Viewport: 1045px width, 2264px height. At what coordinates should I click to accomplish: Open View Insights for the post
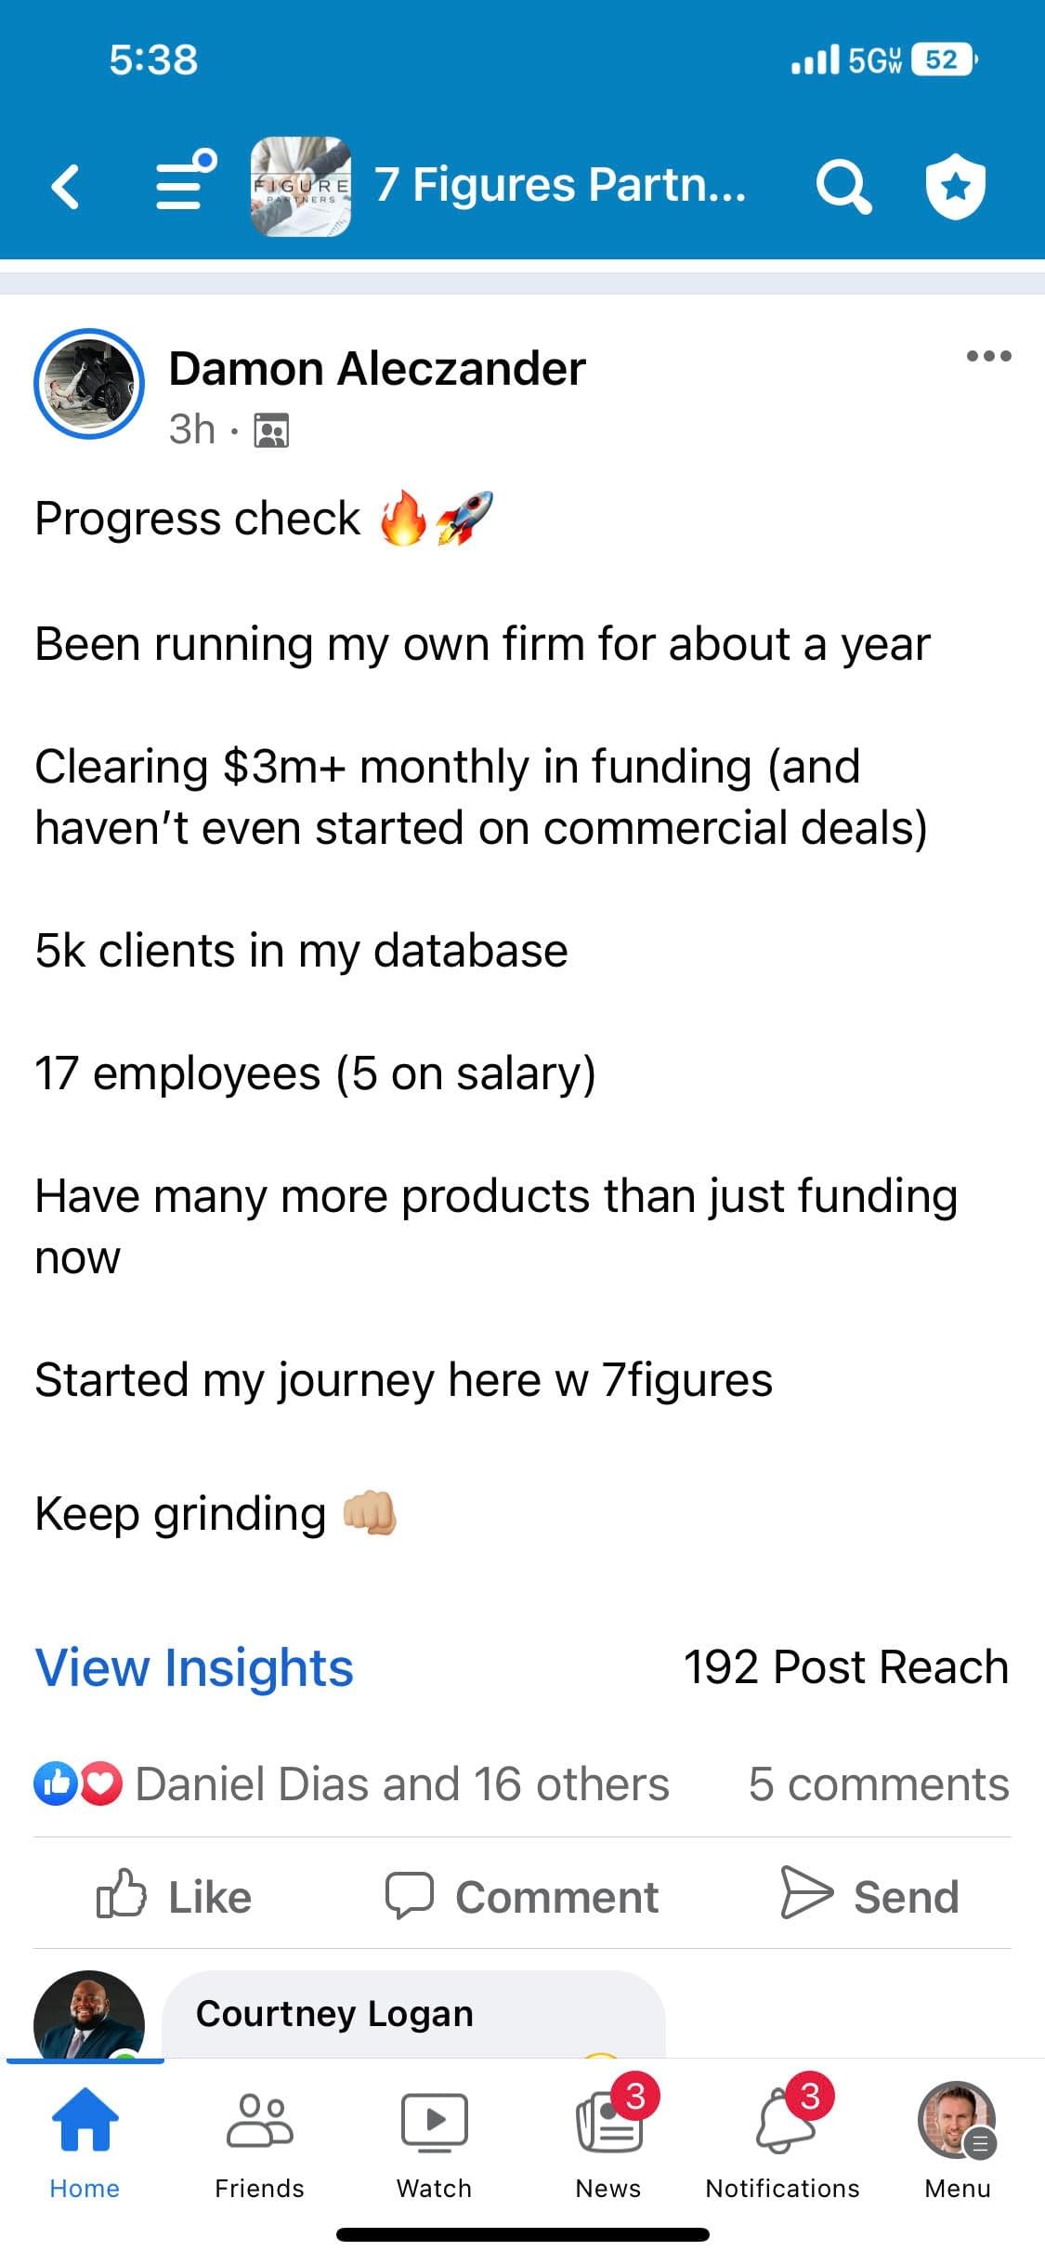(194, 1667)
